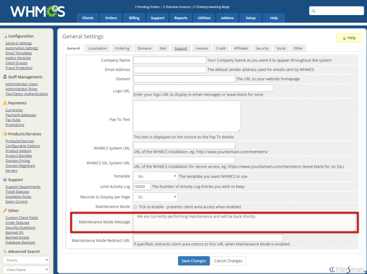This screenshot has height=274, width=367.
Task: Open the Database Backups link
Action: pos(20,242)
